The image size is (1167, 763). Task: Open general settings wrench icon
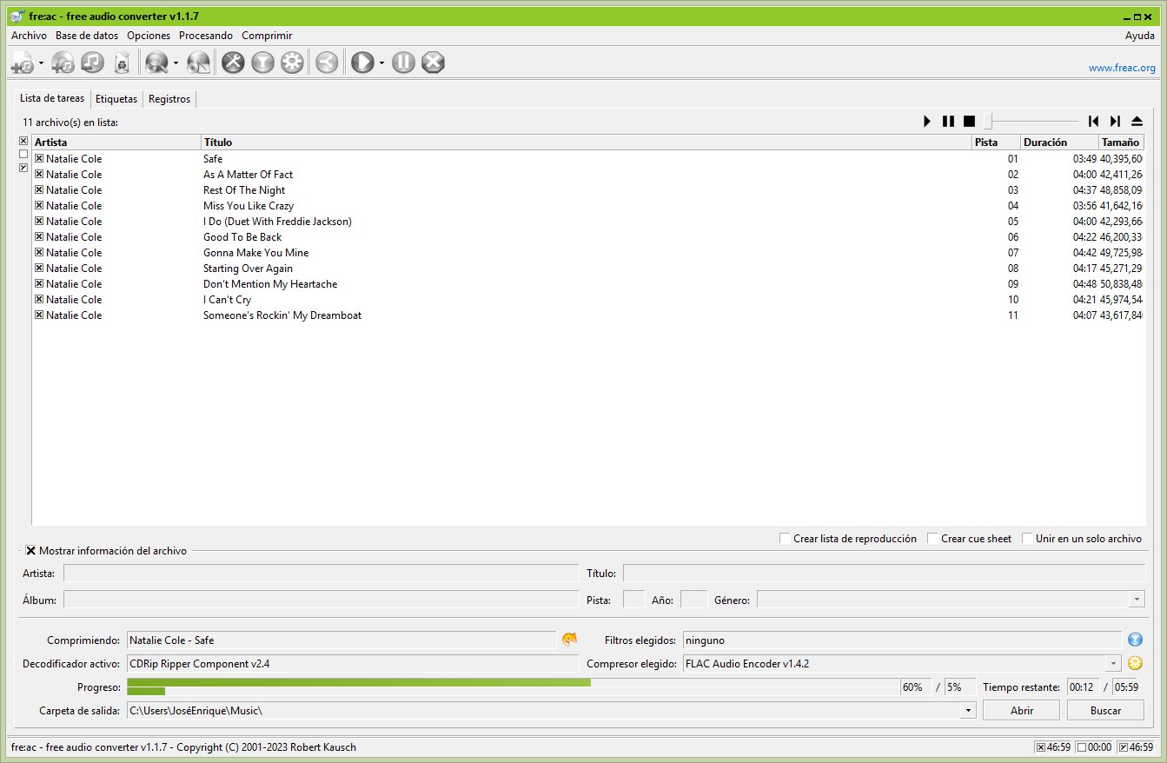[233, 63]
